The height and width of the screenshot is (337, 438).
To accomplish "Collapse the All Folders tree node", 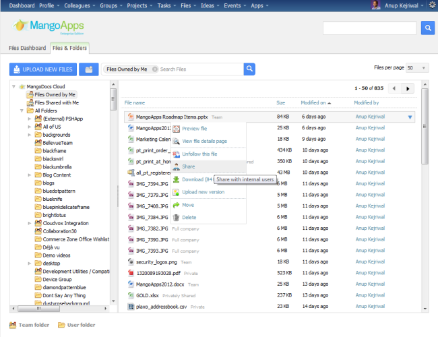I will [22, 111].
